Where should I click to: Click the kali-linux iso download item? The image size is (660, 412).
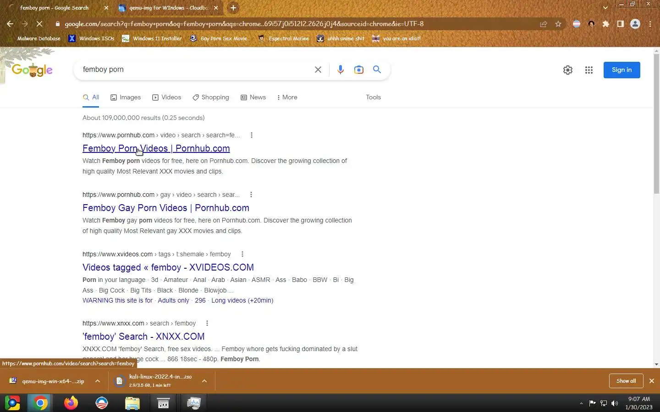click(155, 381)
